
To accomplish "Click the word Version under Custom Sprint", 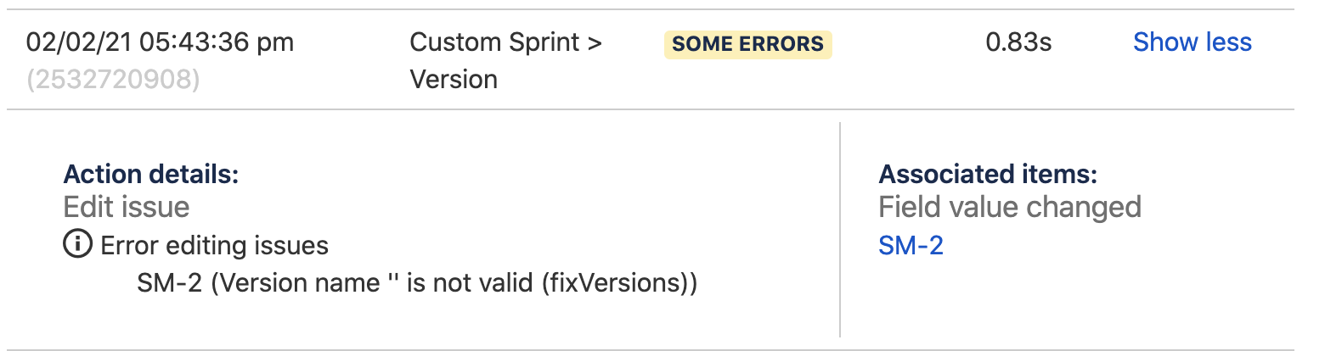I will (x=454, y=80).
